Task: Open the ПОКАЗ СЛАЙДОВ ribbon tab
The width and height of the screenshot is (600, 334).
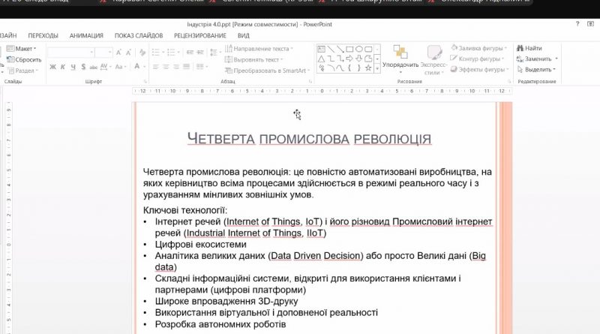Action: coord(139,35)
